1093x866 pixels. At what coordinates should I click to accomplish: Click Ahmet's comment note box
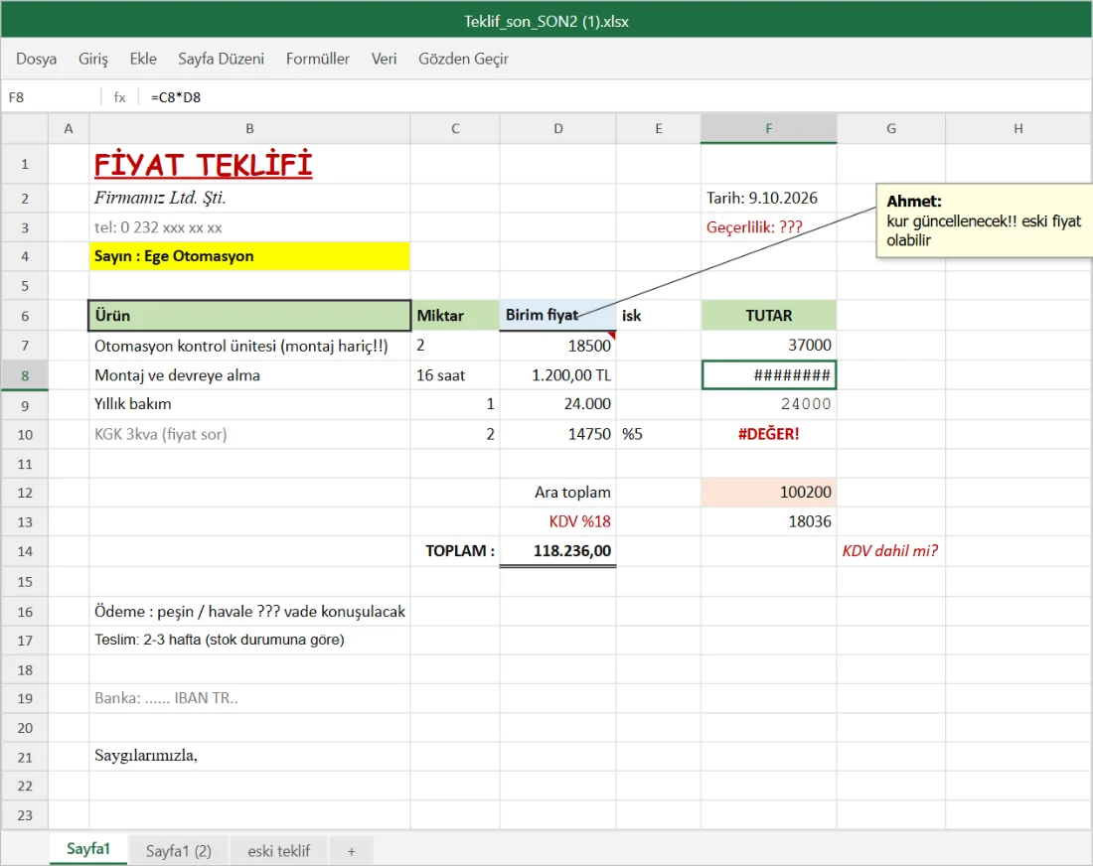pos(985,220)
